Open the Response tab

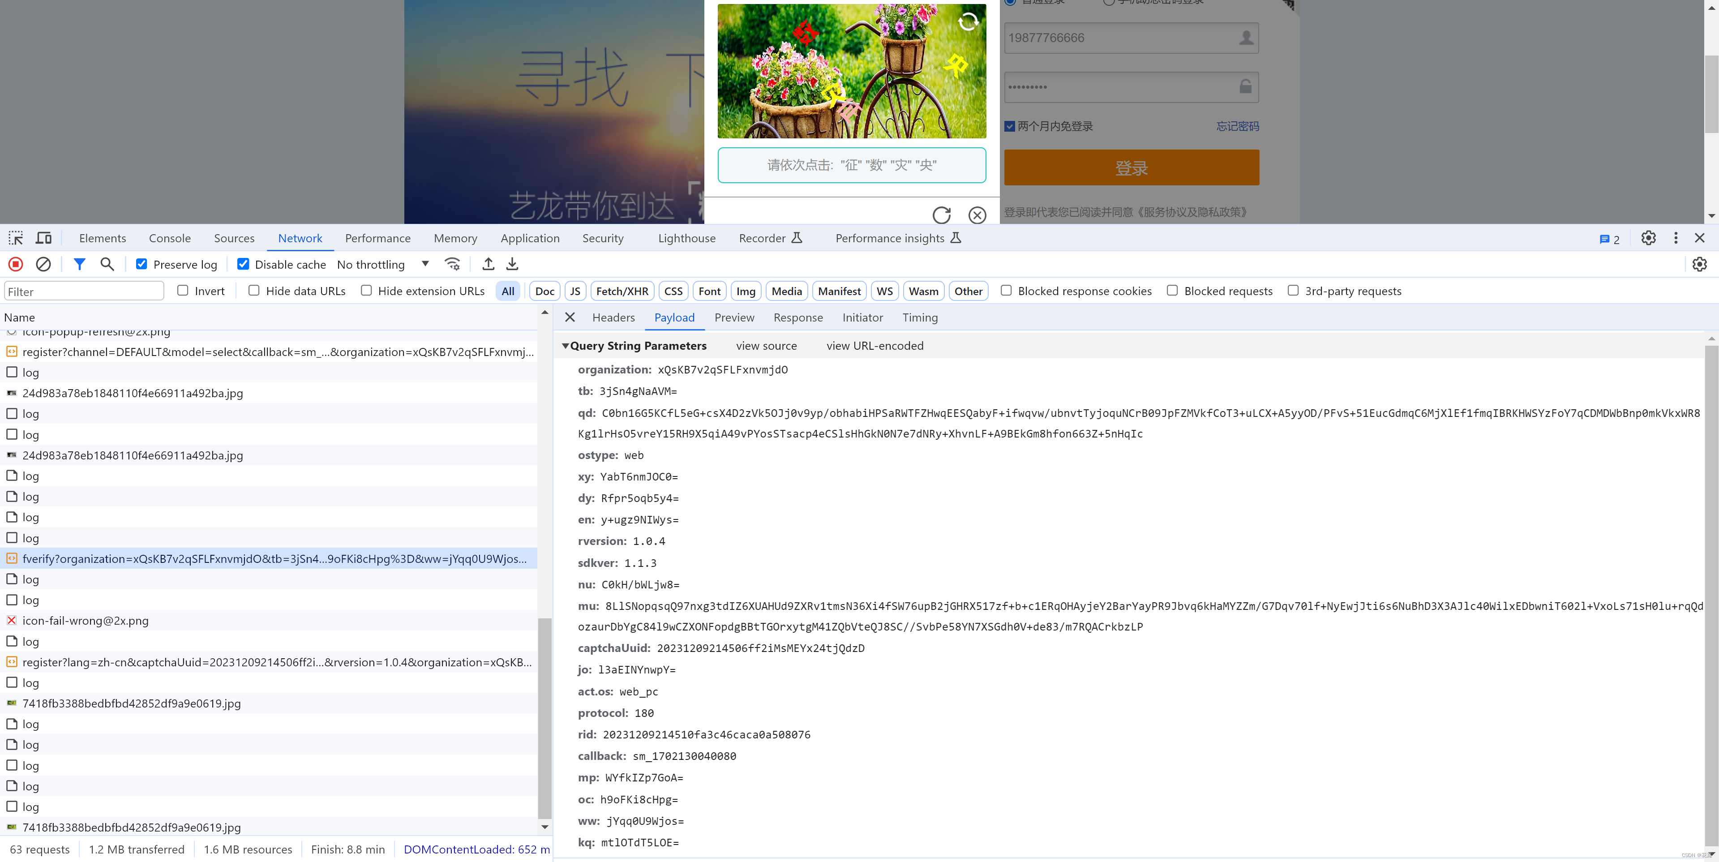click(x=798, y=317)
